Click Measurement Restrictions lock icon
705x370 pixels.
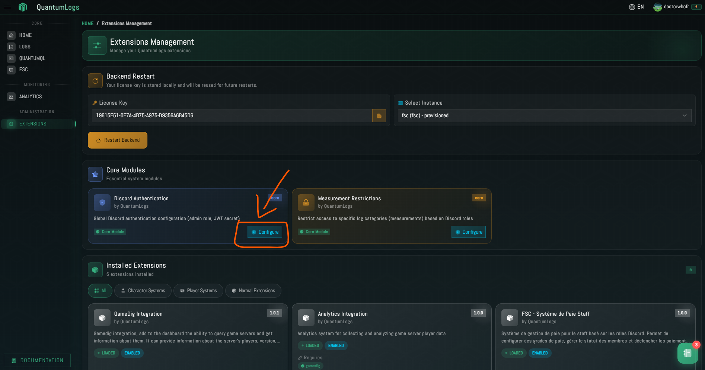click(306, 202)
